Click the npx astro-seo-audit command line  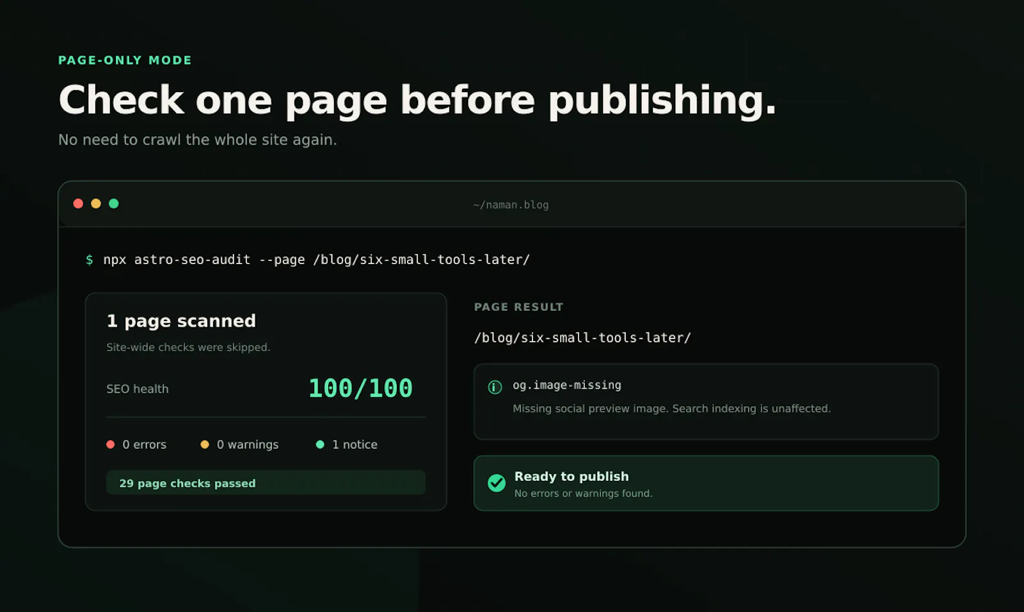click(317, 260)
